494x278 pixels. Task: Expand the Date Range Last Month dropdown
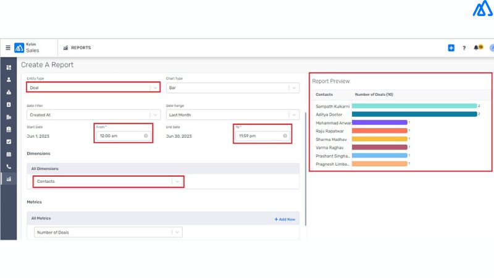(294, 114)
